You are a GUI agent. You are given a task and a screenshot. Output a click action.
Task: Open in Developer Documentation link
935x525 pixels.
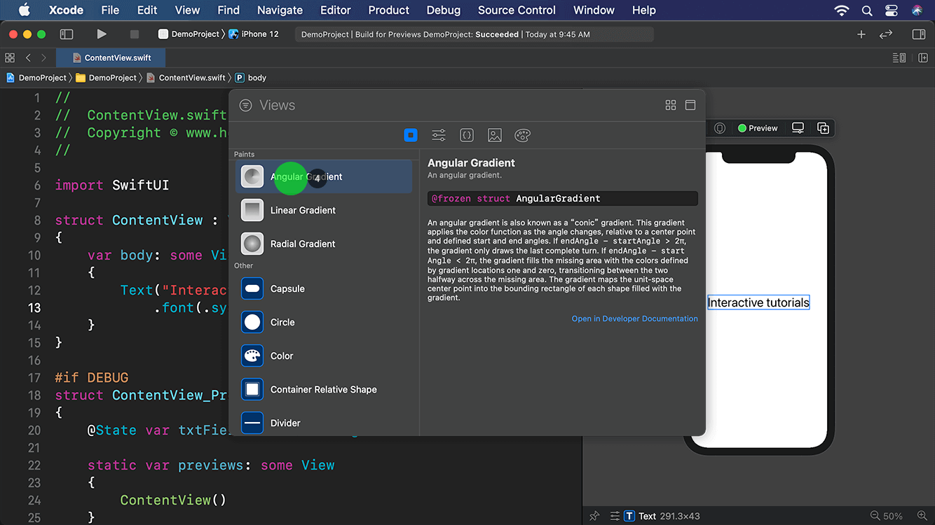click(x=634, y=318)
